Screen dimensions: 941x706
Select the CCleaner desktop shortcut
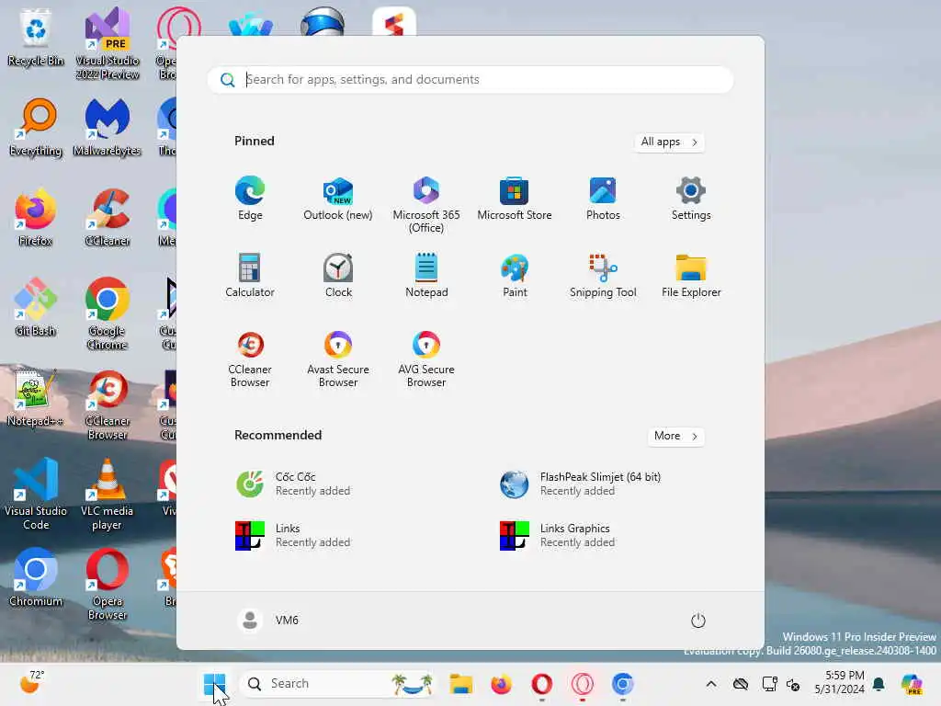(x=108, y=217)
